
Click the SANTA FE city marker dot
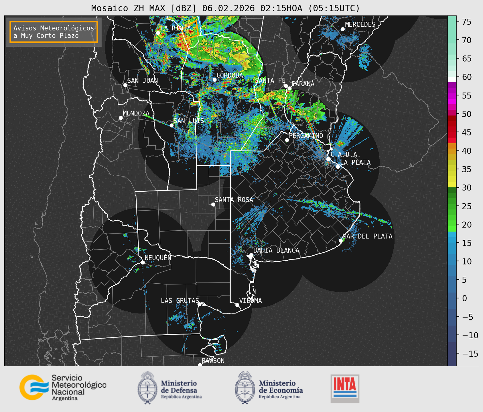coord(286,86)
